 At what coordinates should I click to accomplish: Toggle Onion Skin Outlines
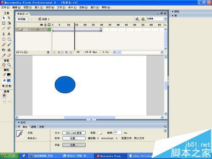tap(62, 52)
